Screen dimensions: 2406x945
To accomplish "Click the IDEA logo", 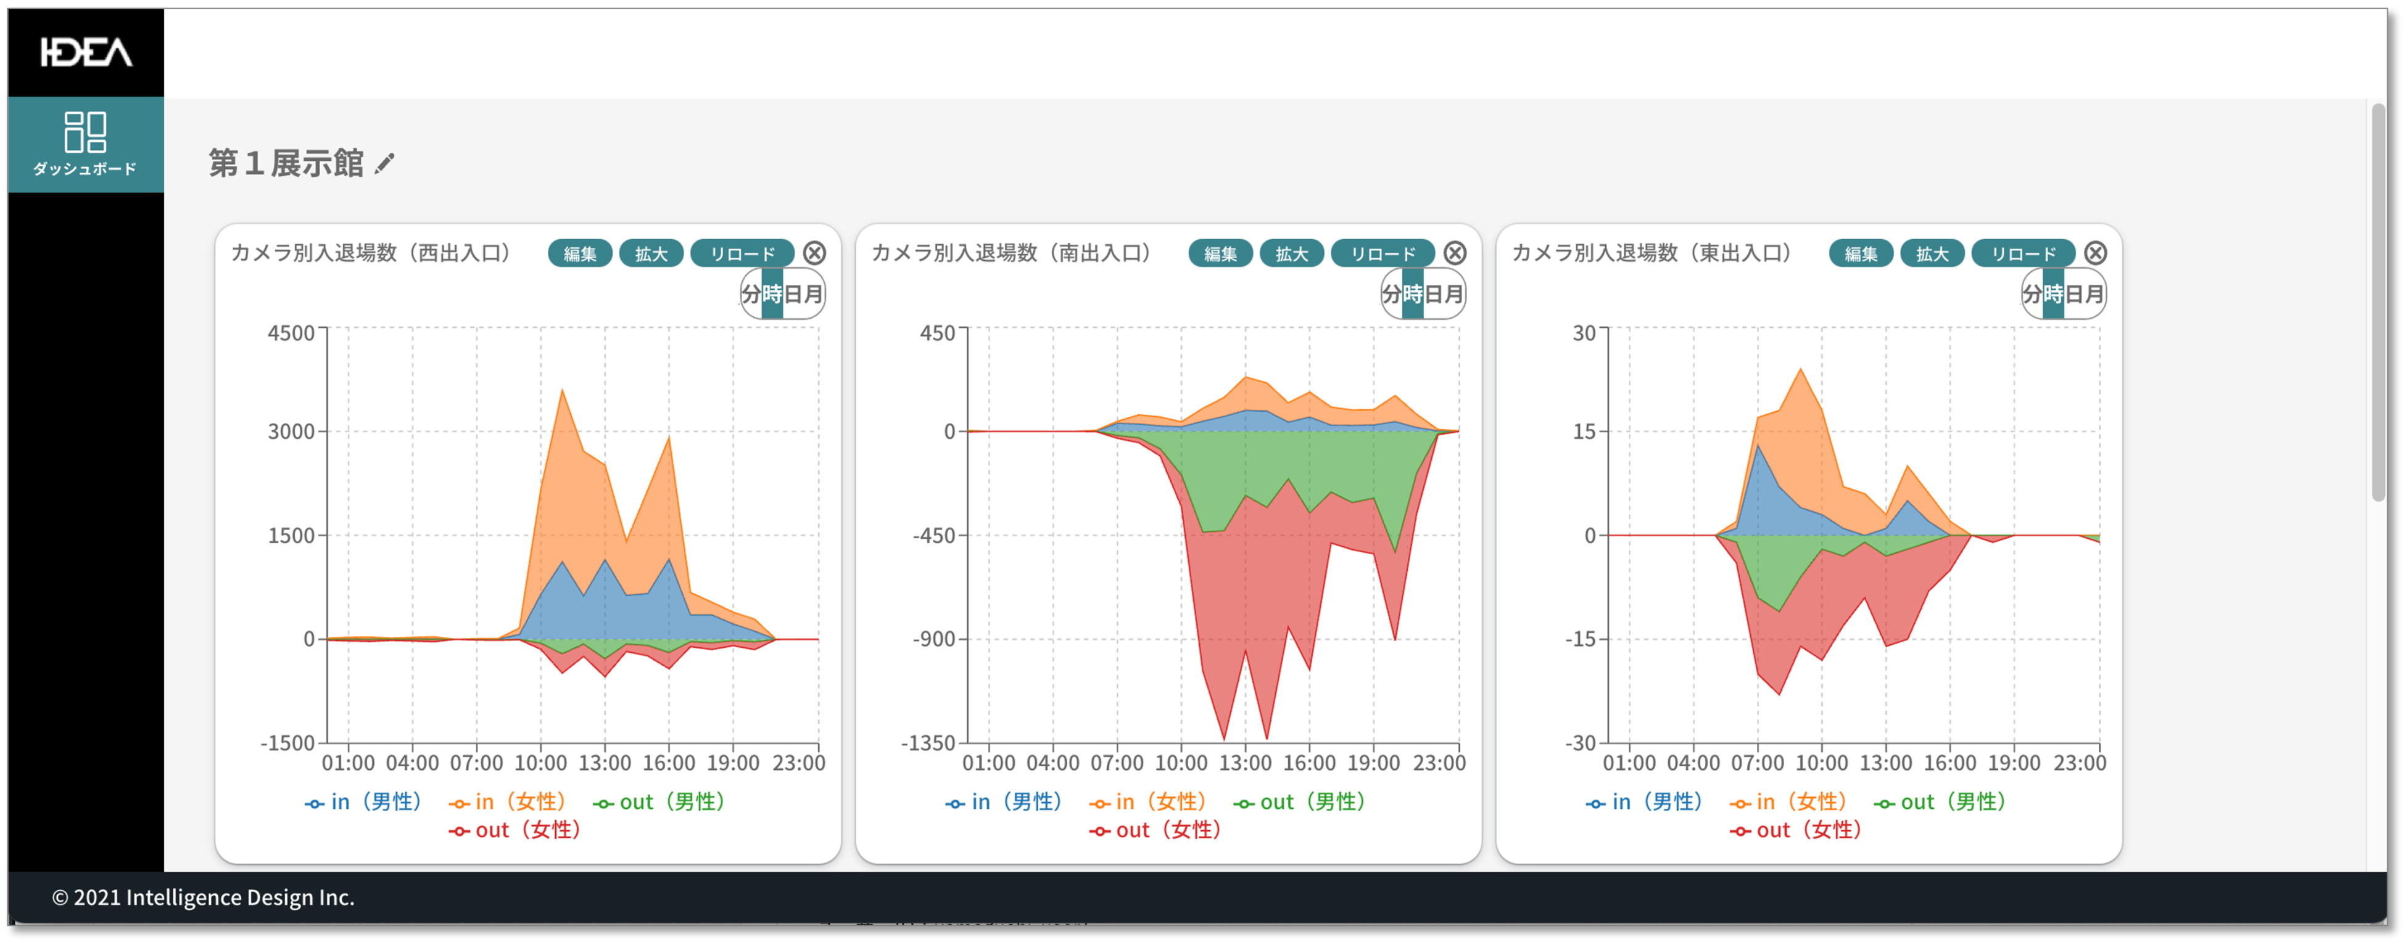I will (86, 52).
